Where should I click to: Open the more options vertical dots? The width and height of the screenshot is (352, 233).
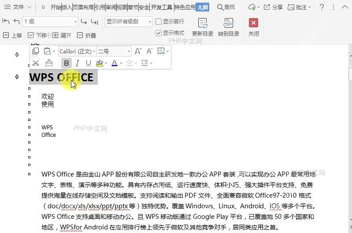pyautogui.click(x=333, y=7)
